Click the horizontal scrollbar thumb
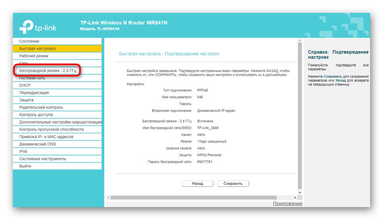The height and width of the screenshot is (220, 383). 194,197
